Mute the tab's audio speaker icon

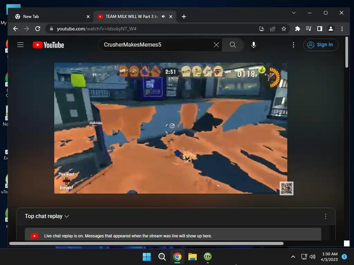click(x=164, y=17)
